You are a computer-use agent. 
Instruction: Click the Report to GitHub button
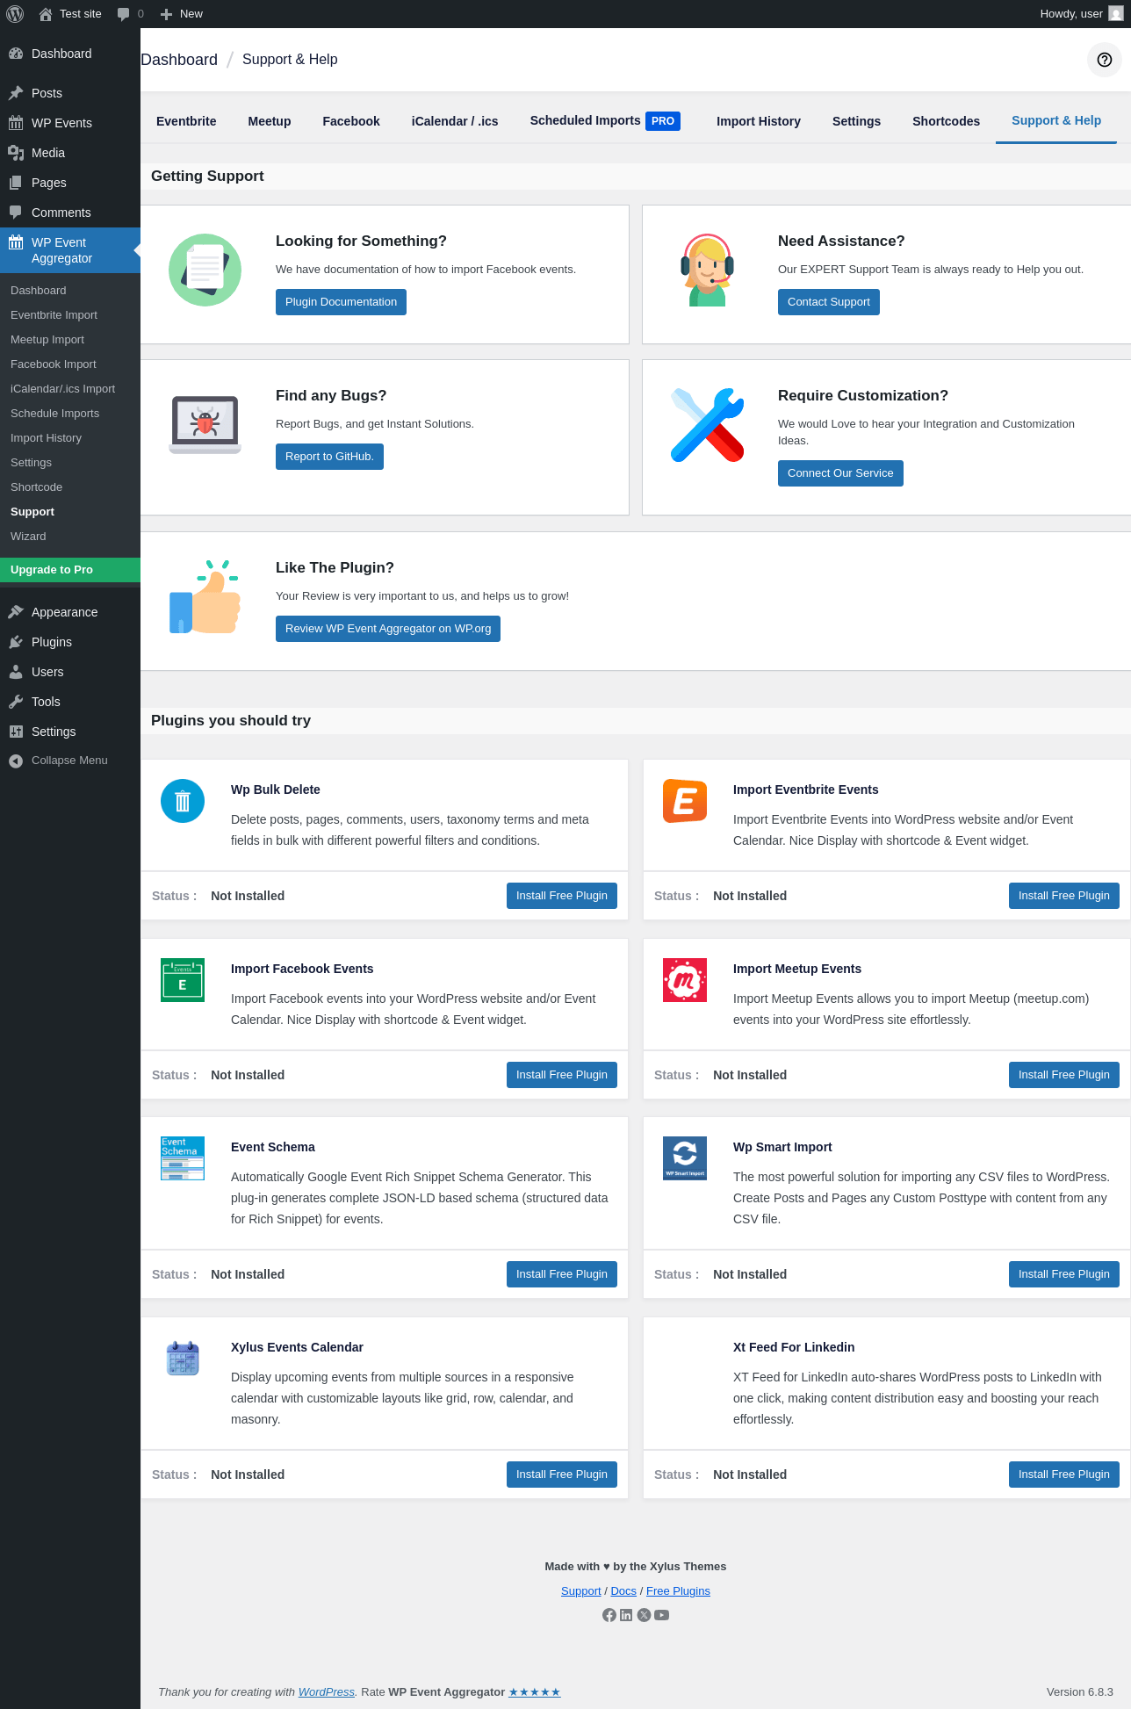[329, 457]
